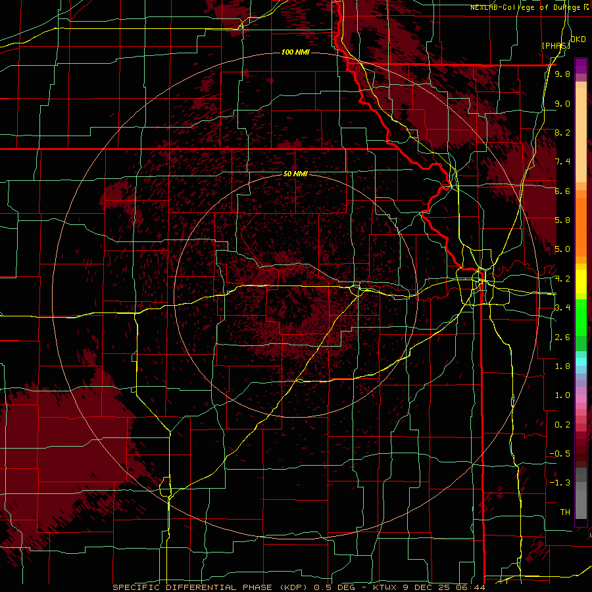The height and width of the screenshot is (592, 592).
Task: Click the 5.8 value on the color scale
Action: coord(562,220)
